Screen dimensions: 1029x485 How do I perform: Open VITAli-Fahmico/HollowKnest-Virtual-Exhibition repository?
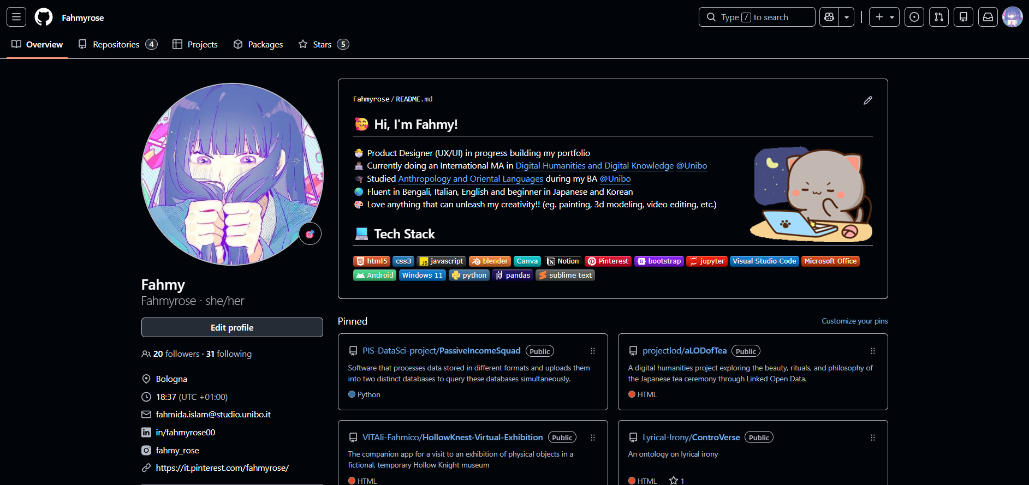453,437
